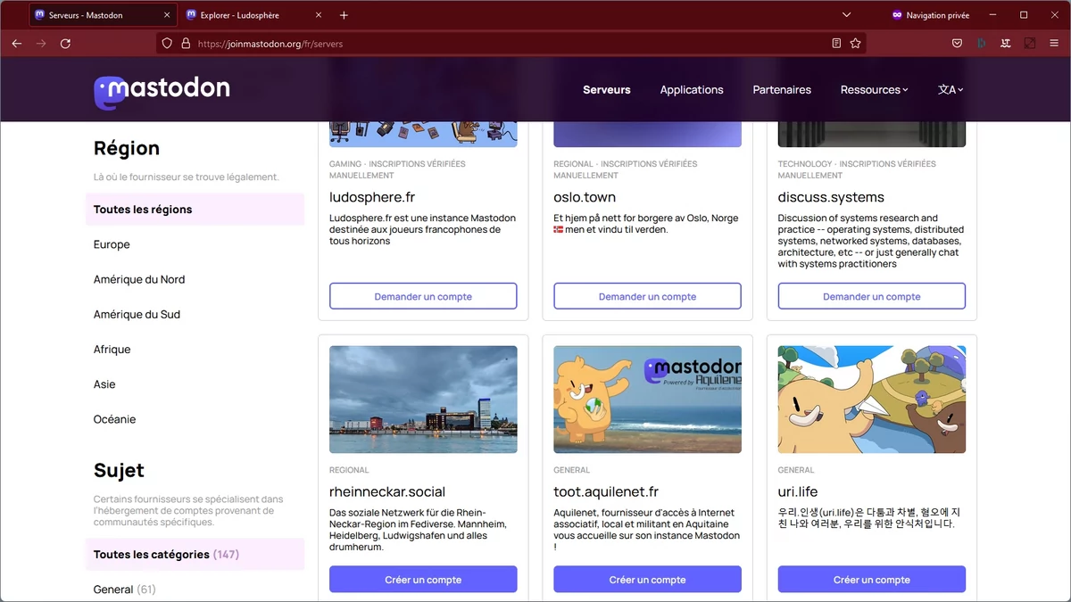Go back with the browser back arrow
The width and height of the screenshot is (1071, 602).
(17, 43)
